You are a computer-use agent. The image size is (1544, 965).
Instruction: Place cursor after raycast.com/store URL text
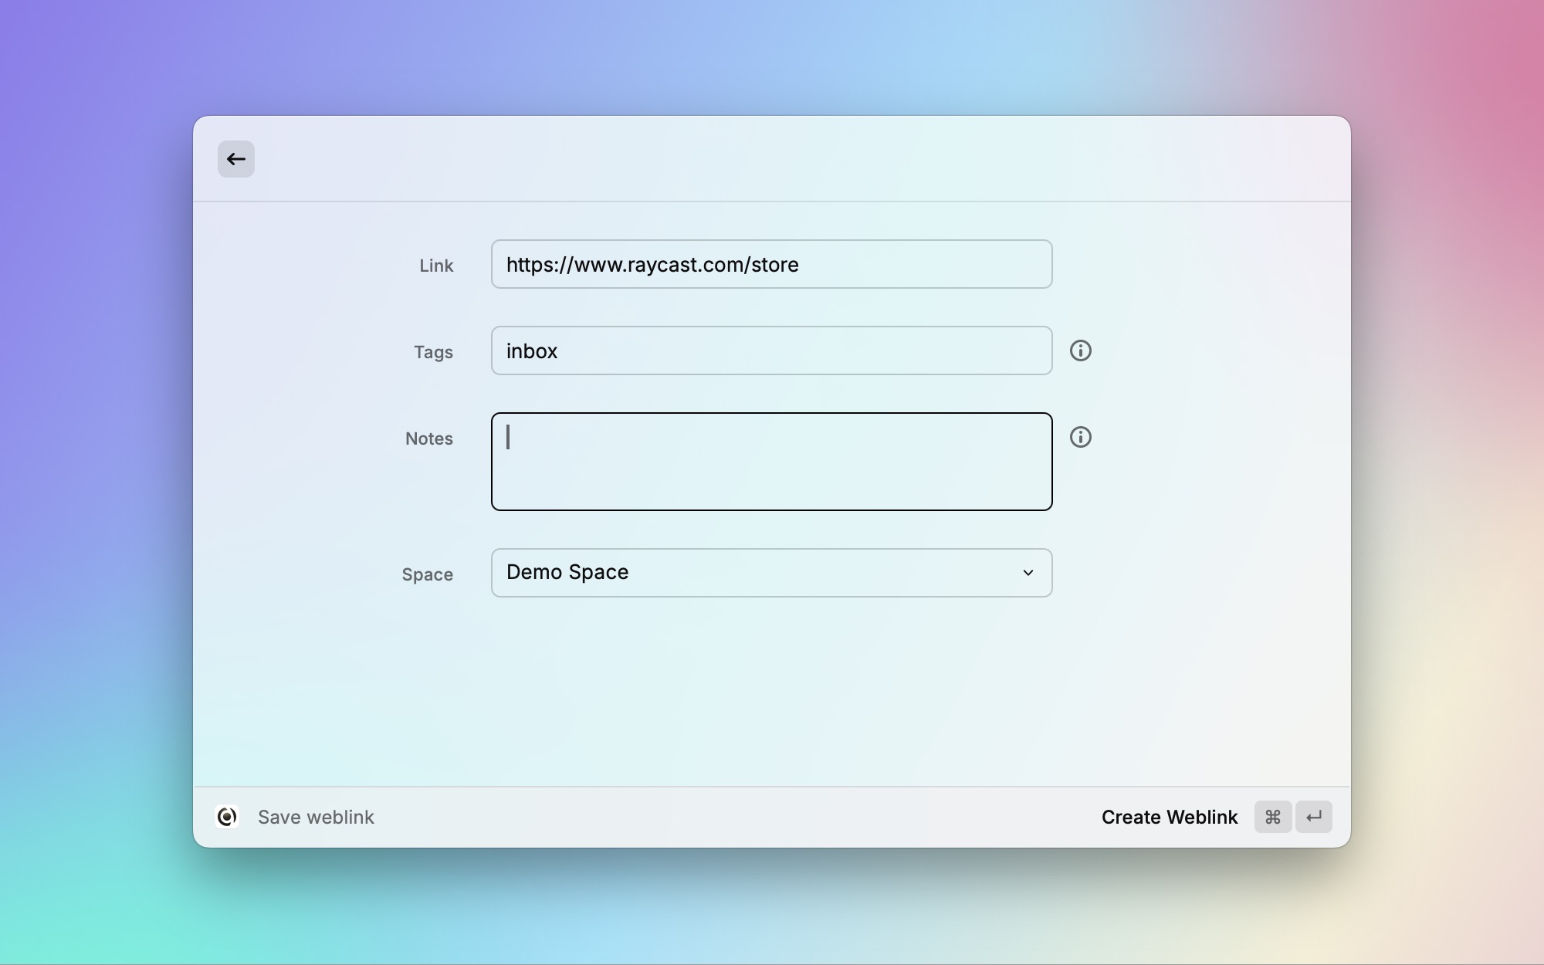click(x=801, y=265)
